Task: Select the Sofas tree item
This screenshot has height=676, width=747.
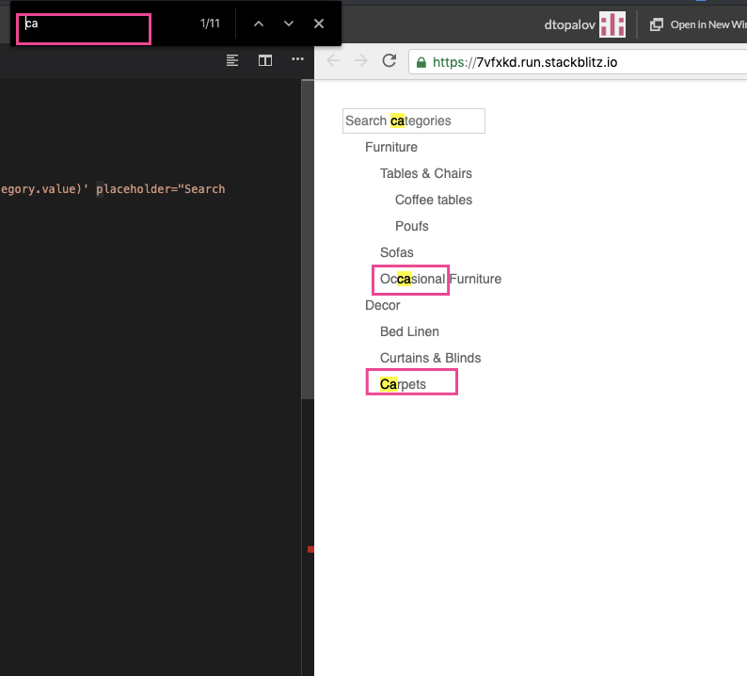Action: (x=396, y=252)
